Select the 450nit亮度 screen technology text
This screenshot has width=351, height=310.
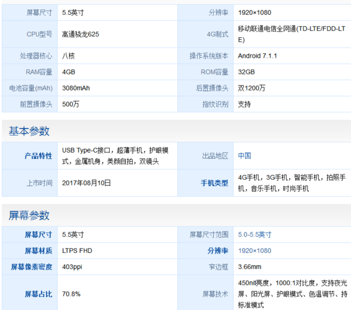(x=293, y=294)
